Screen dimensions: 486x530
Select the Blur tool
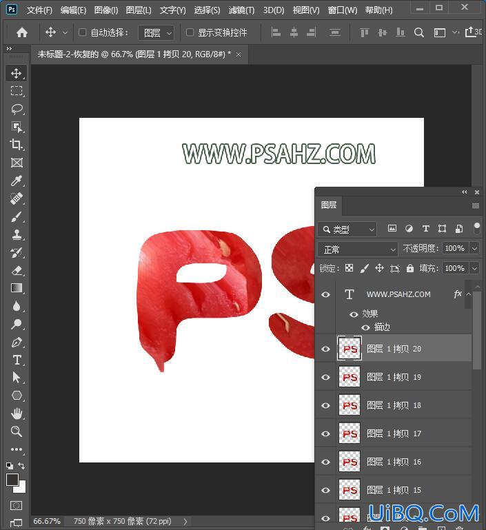click(x=17, y=306)
